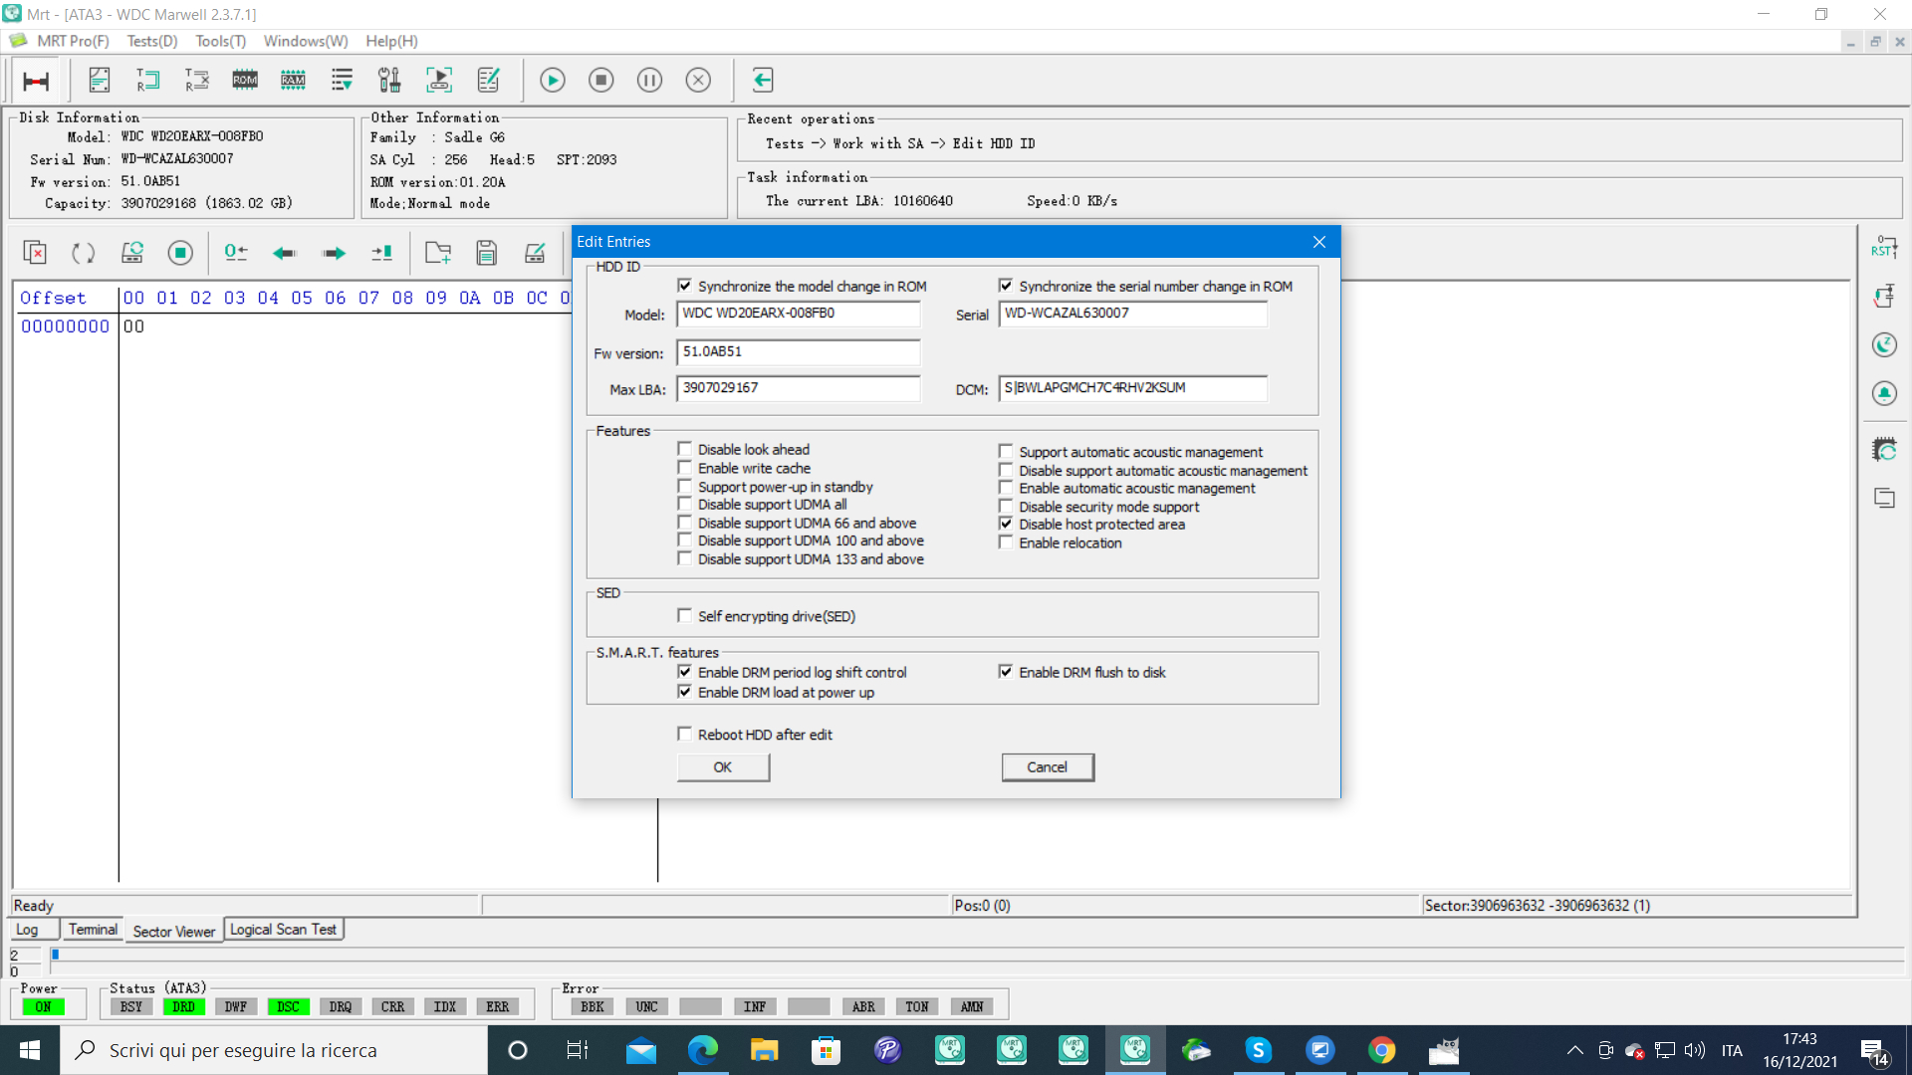Click the go to next sector arrow

tap(334, 253)
